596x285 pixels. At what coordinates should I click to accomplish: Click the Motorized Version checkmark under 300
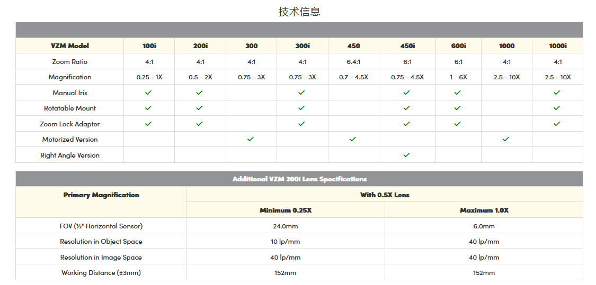point(251,139)
